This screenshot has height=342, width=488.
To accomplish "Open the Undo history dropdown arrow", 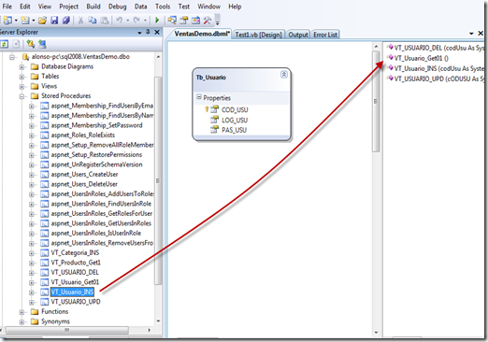I will (127, 21).
